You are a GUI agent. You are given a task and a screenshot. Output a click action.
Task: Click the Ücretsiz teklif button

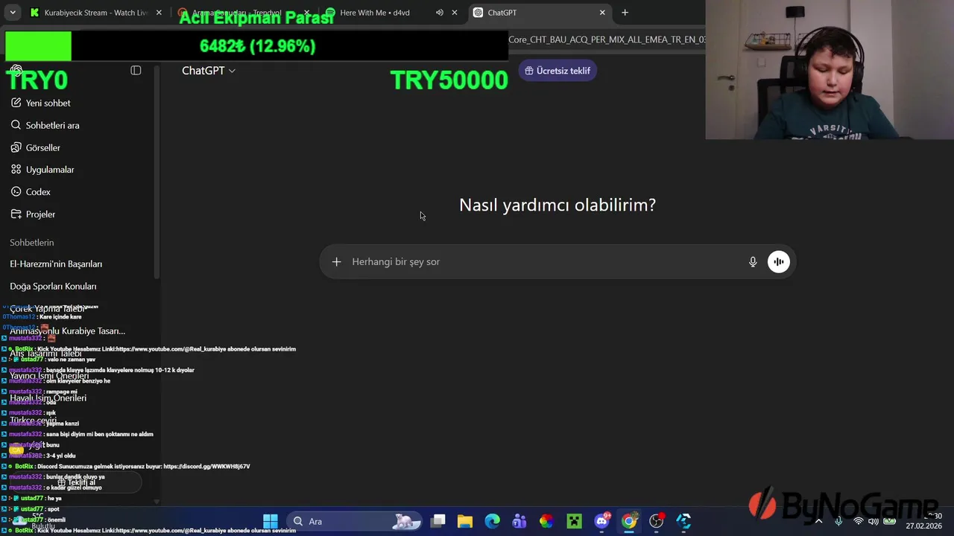point(557,71)
